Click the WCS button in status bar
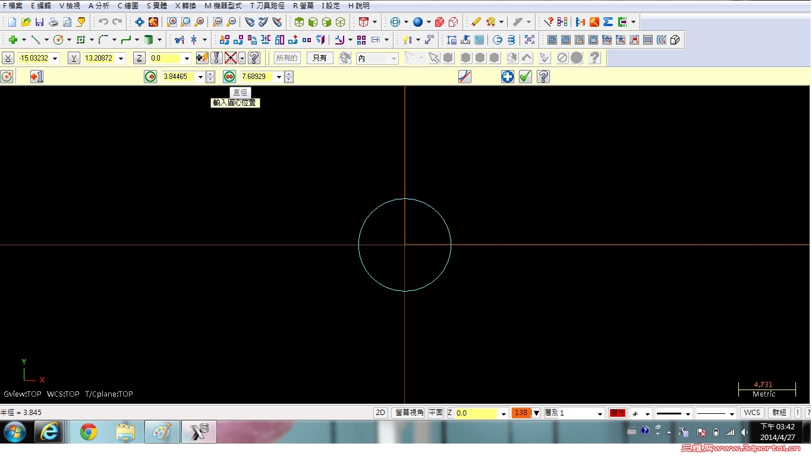 click(x=752, y=413)
